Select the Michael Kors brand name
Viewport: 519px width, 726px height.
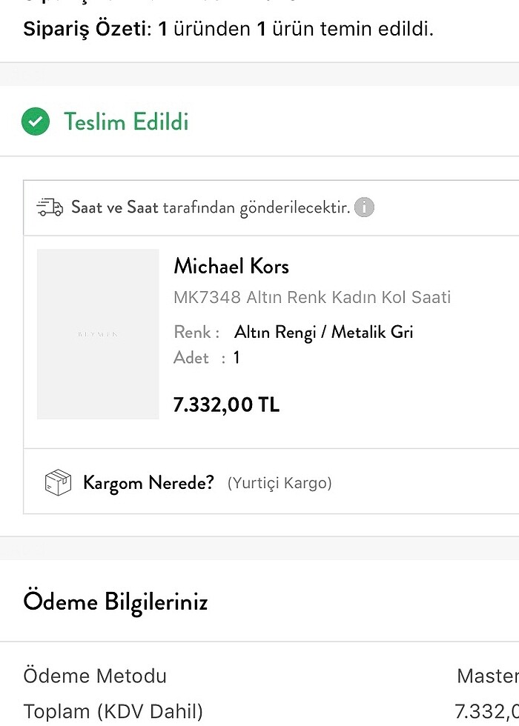[x=231, y=266]
